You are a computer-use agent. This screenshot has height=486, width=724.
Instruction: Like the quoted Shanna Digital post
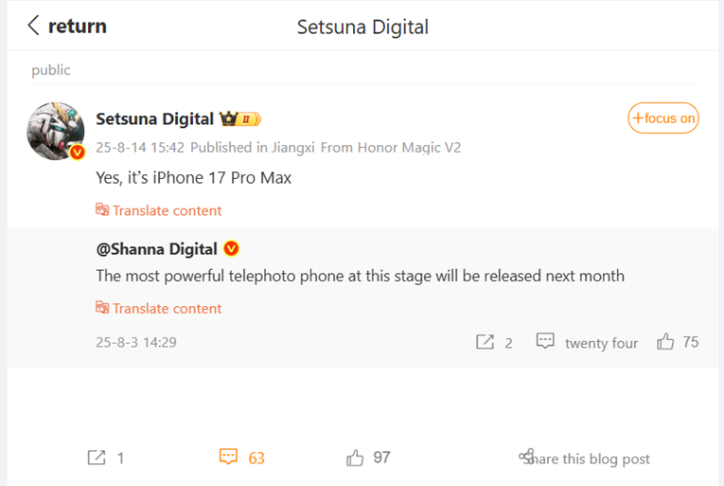coord(665,341)
